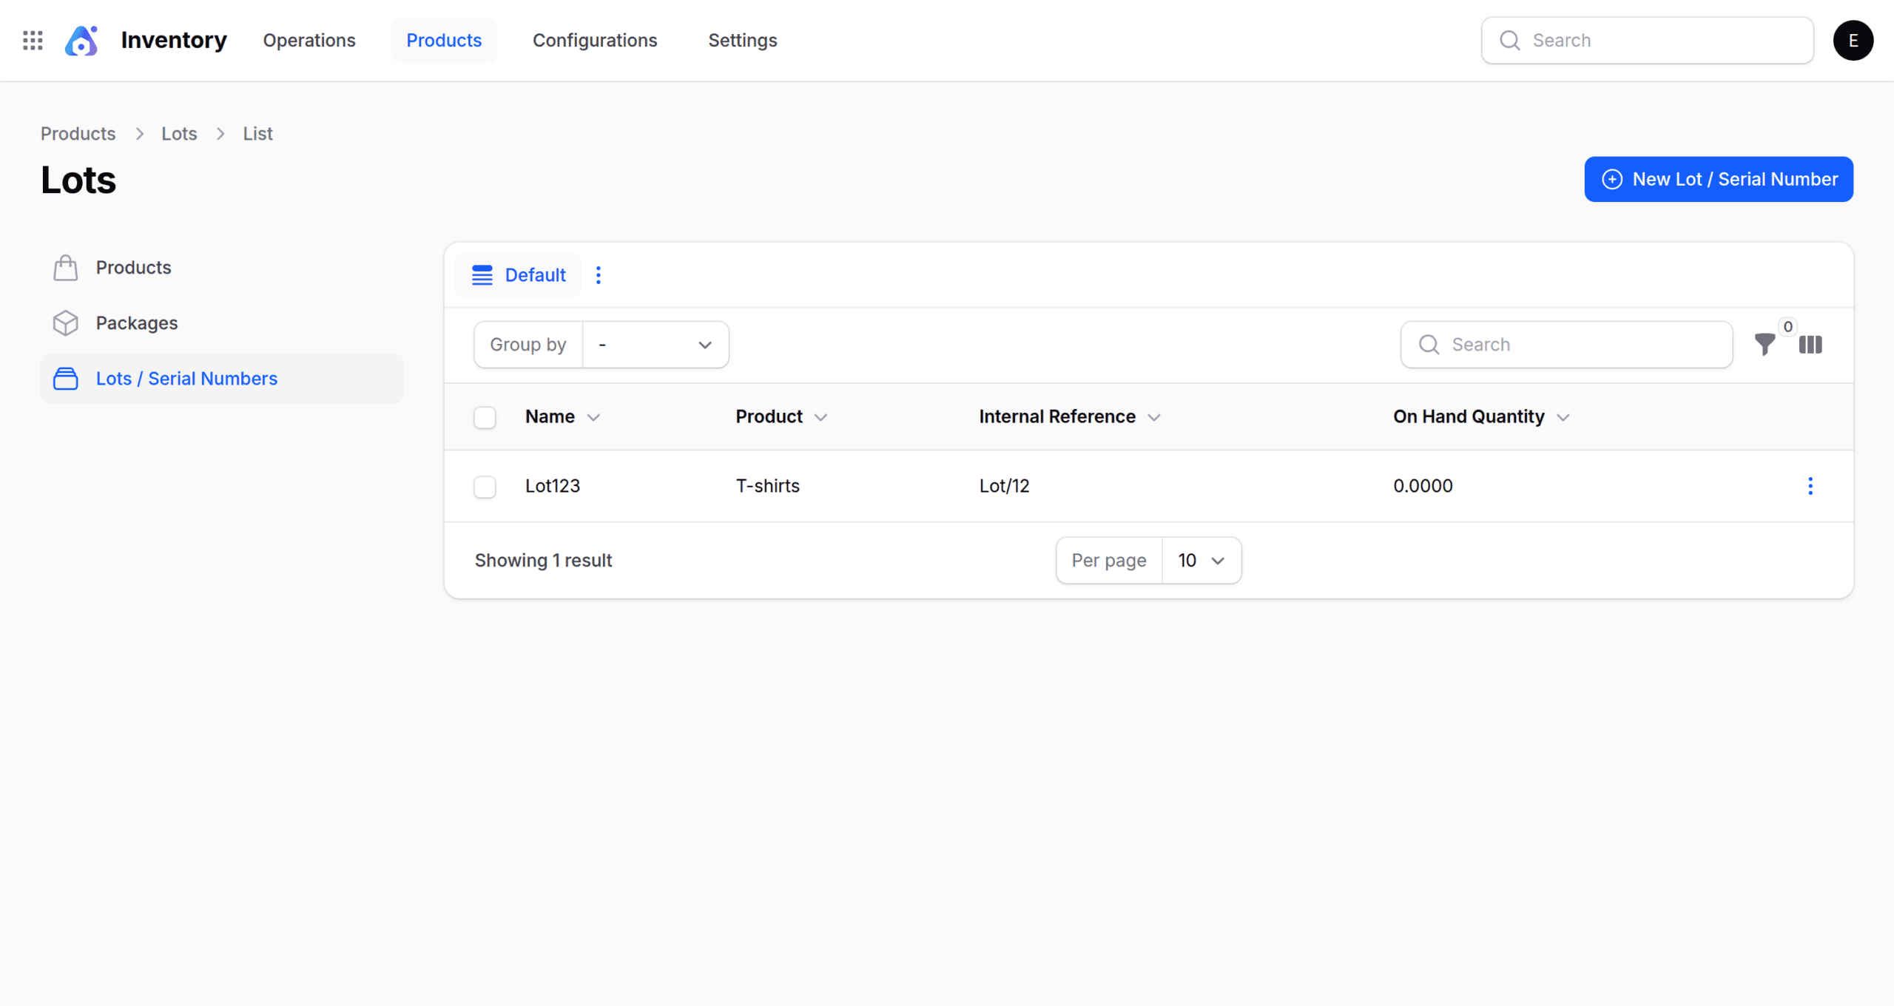Viewport: 1894px width, 1006px height.
Task: Open the Configurations menu
Action: pos(595,40)
